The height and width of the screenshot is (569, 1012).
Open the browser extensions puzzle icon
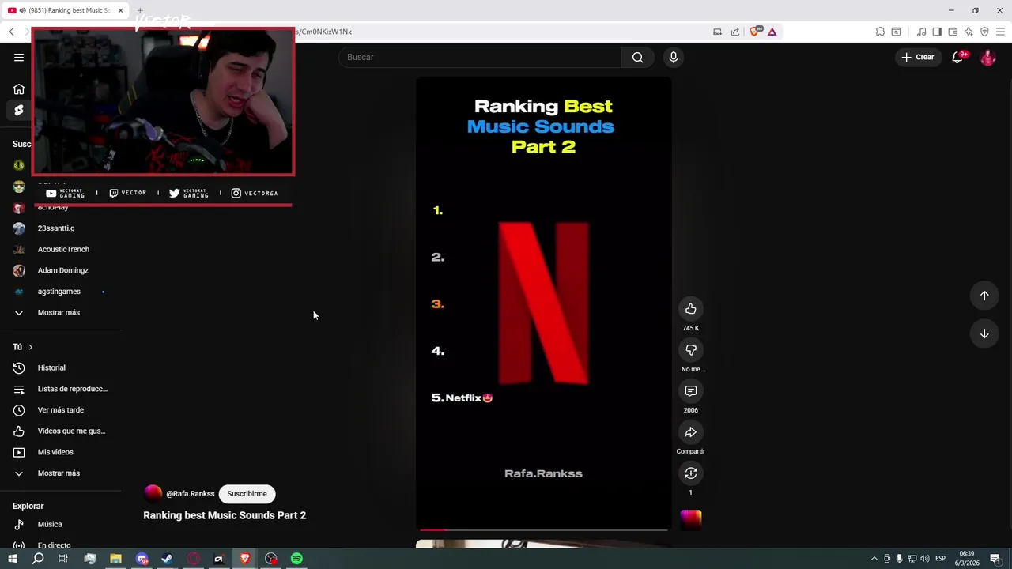coord(880,32)
